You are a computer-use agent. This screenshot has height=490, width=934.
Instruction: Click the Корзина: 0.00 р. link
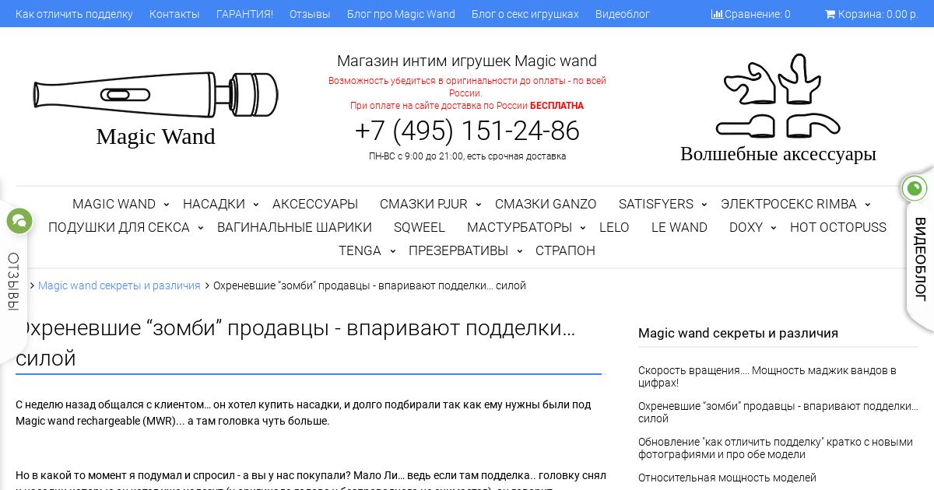pos(872,14)
